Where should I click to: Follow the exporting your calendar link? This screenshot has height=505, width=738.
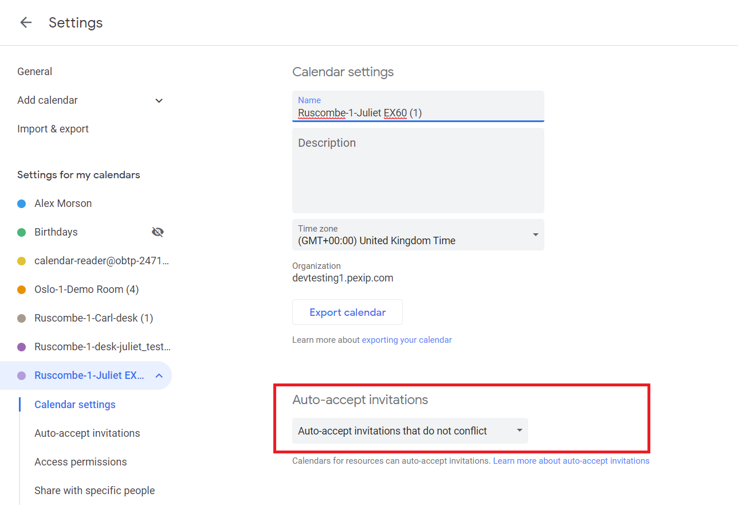click(x=407, y=340)
